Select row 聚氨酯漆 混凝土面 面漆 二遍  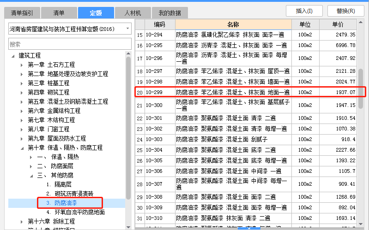[246, 197]
